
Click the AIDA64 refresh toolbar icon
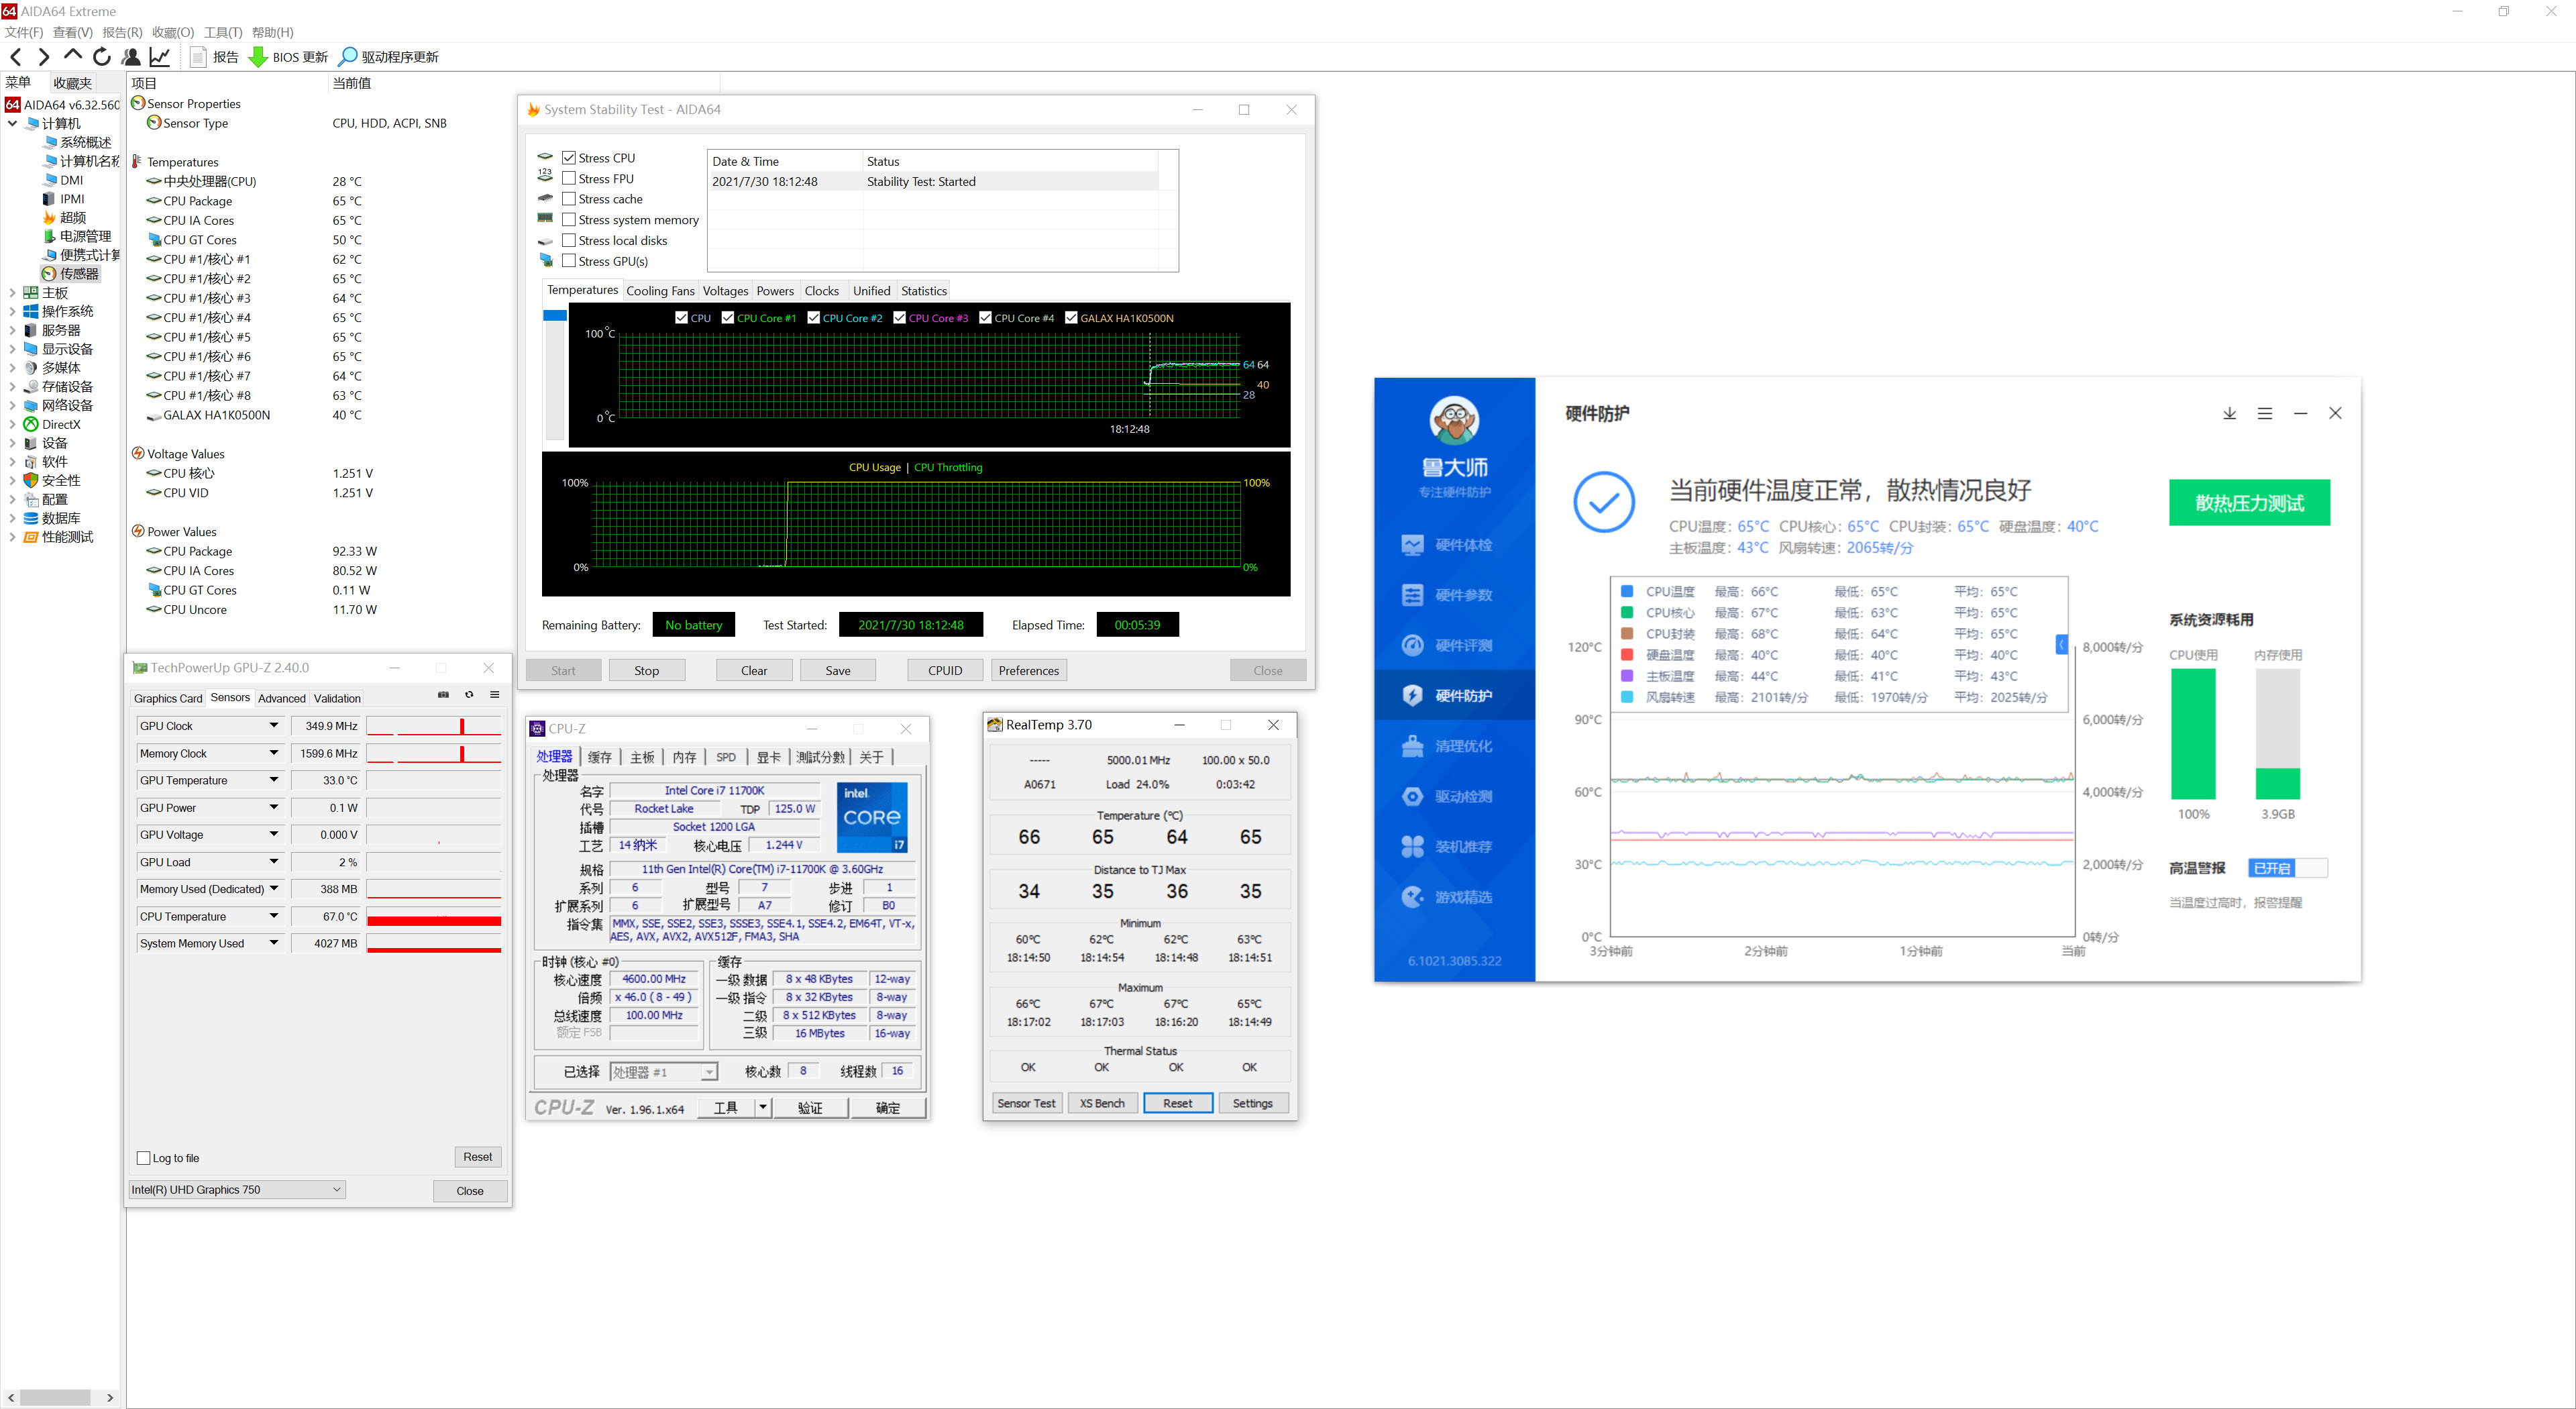(x=101, y=57)
